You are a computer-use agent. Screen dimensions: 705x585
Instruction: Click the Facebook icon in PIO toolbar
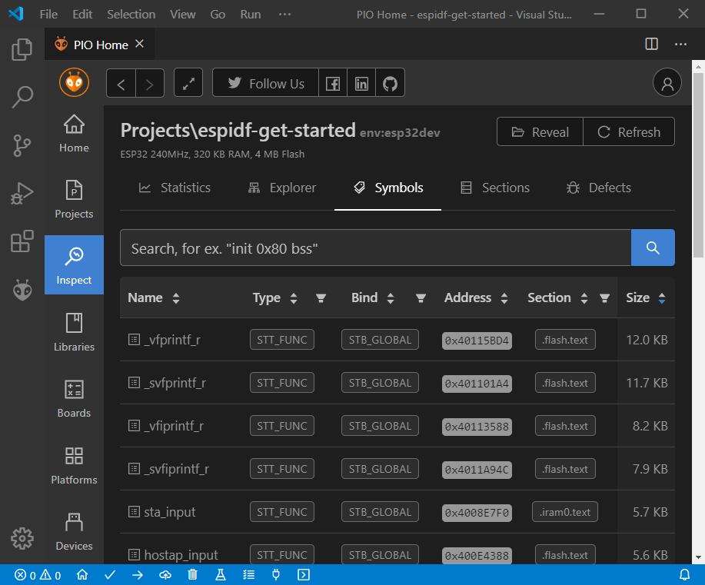[333, 84]
